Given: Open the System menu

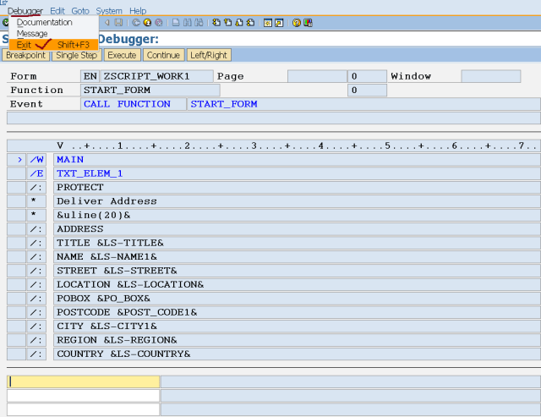Looking at the screenshot, I should pos(109,11).
